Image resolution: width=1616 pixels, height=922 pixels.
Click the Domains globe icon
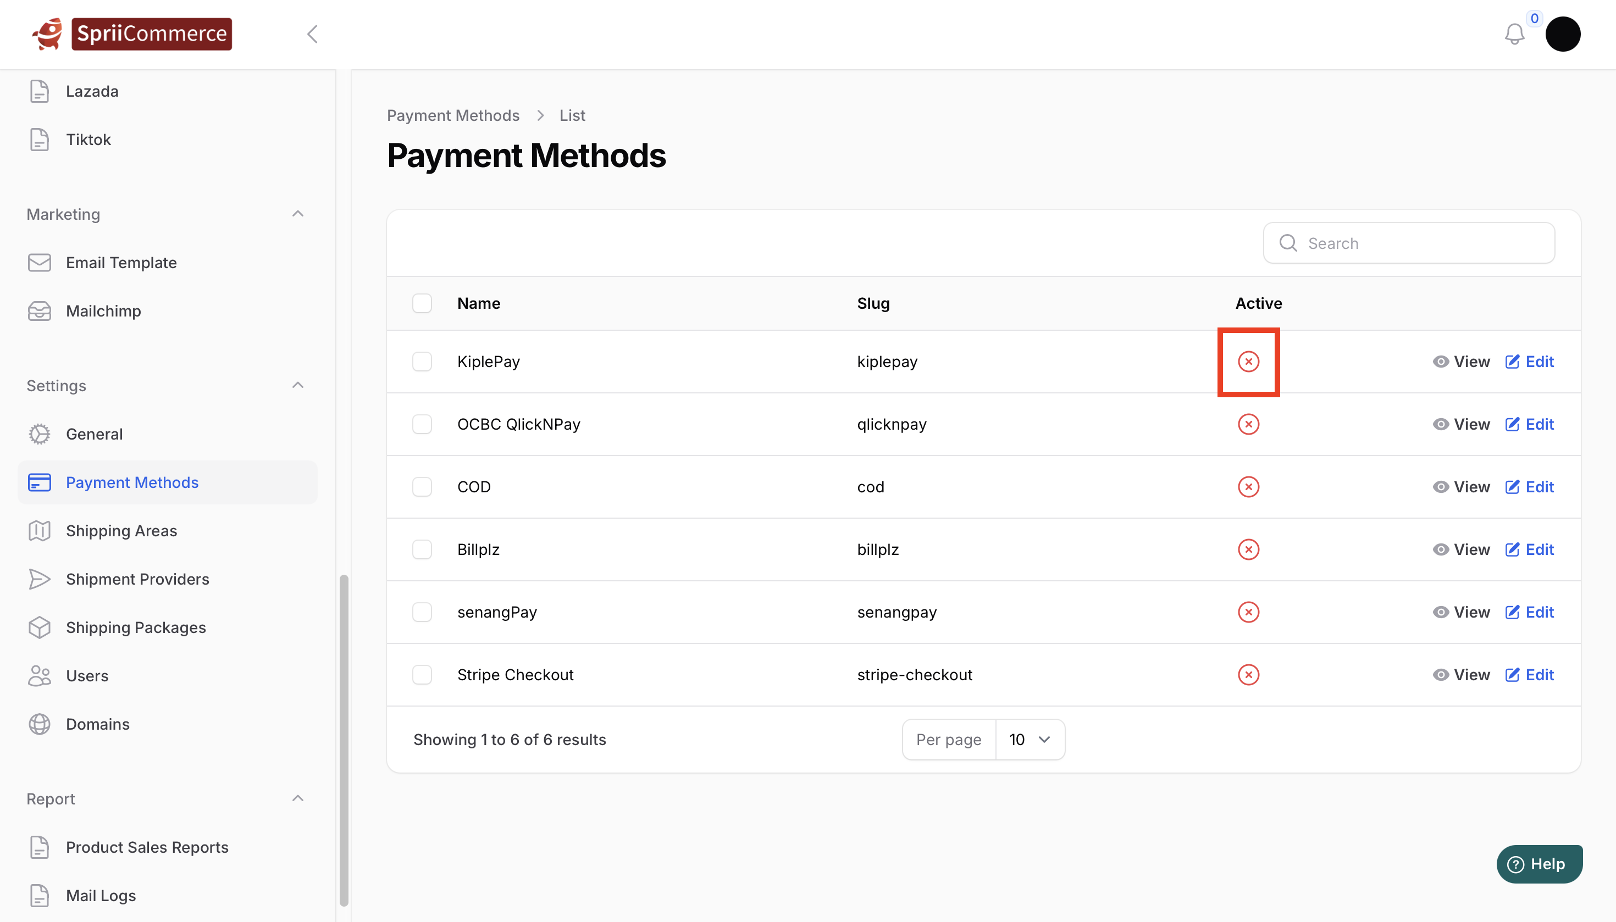coord(39,724)
